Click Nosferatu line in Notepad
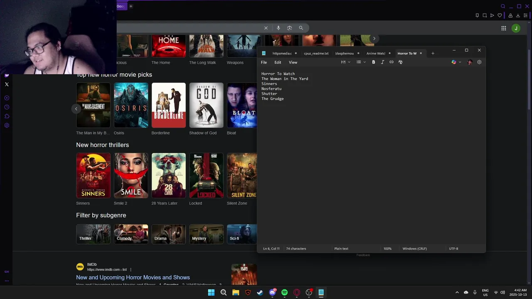The width and height of the screenshot is (532, 299). pyautogui.click(x=271, y=89)
